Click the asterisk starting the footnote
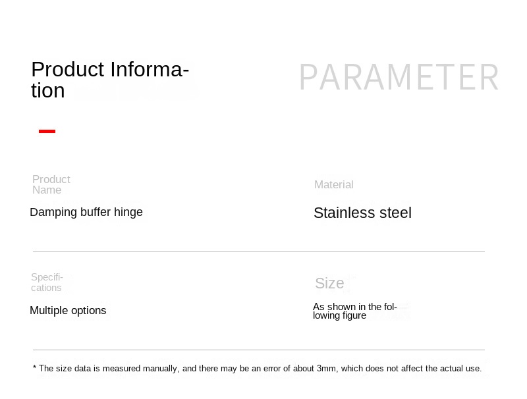The height and width of the screenshot is (399, 527). (x=34, y=369)
